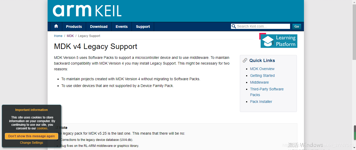This screenshot has width=356, height=150.
Task: Click the Important information heading
Action: tap(31, 110)
